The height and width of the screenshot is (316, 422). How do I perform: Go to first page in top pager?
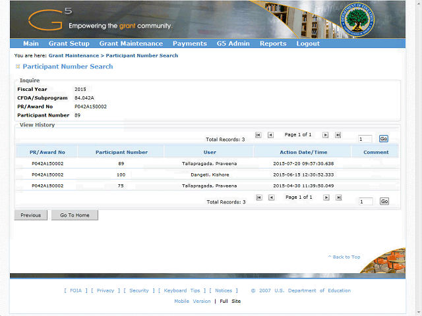[x=258, y=135]
